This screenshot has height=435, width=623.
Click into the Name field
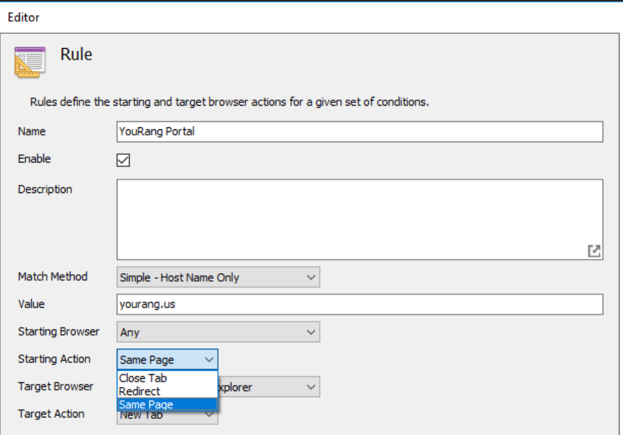(x=360, y=131)
